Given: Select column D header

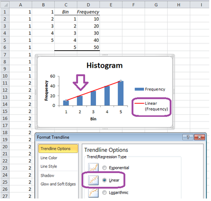Looking at the screenshot, I should coord(89,5).
